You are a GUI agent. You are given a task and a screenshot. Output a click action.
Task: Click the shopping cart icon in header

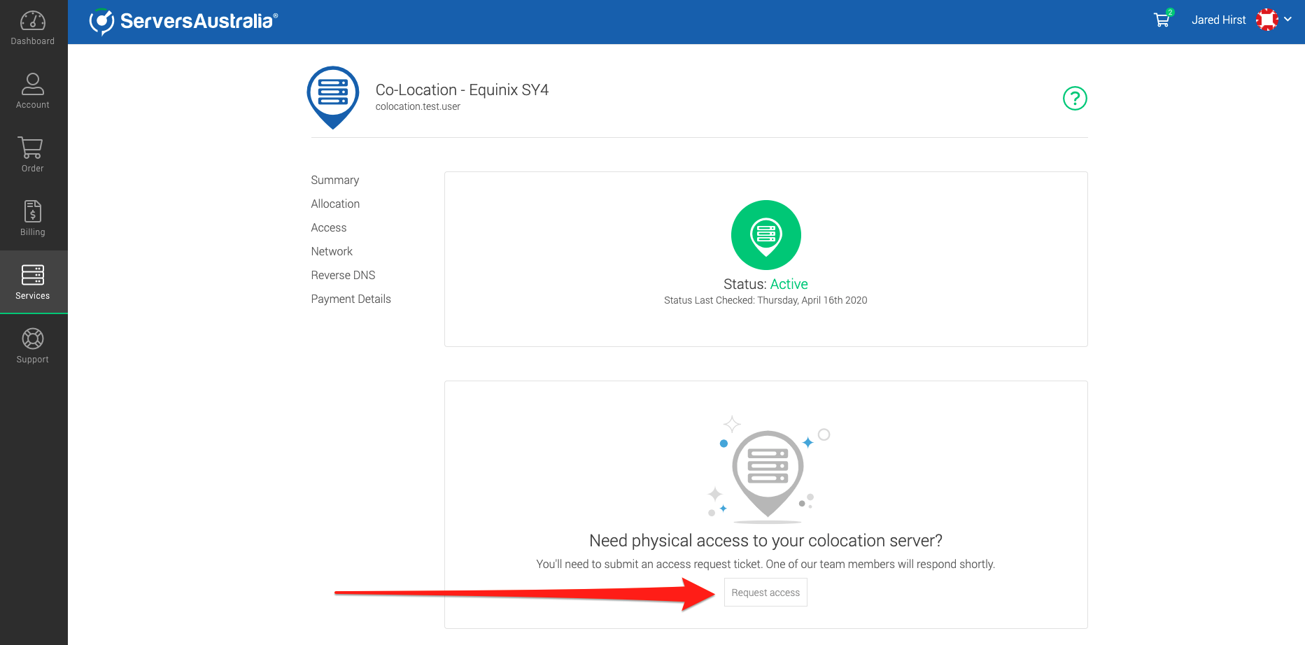pos(1162,20)
